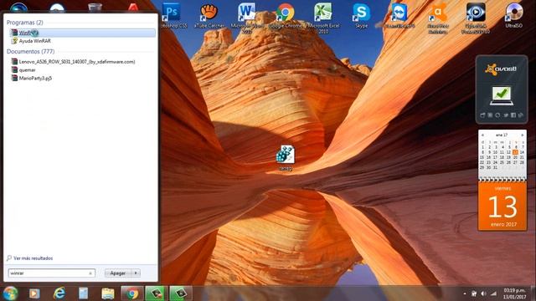Image resolution: width=536 pixels, height=301 pixels.
Task: Click the Documentos (777) group header
Action: click(30, 52)
